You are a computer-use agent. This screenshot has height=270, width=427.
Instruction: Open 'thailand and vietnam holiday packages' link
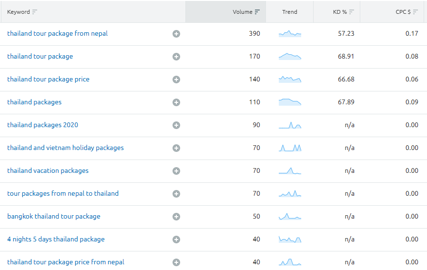coord(65,148)
